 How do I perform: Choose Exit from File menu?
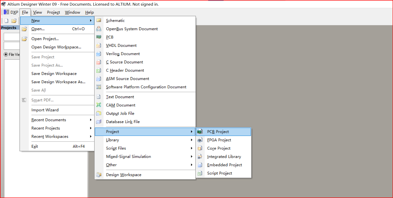point(57,146)
